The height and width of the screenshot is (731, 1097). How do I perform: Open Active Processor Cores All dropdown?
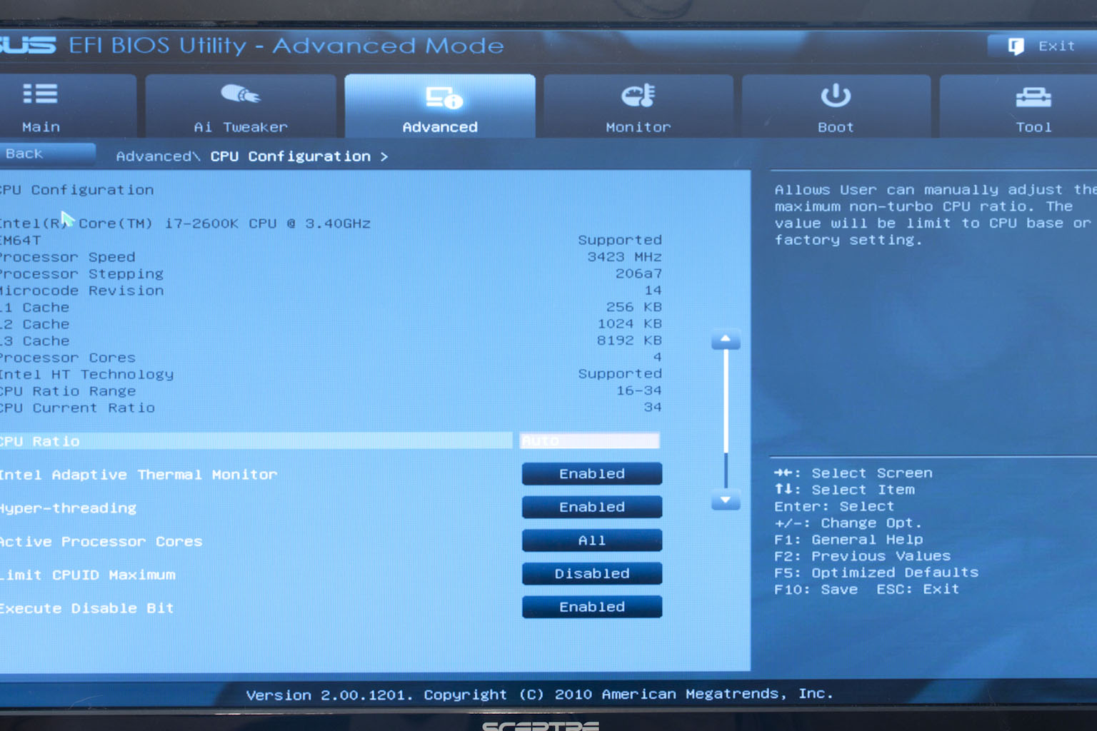(x=592, y=540)
